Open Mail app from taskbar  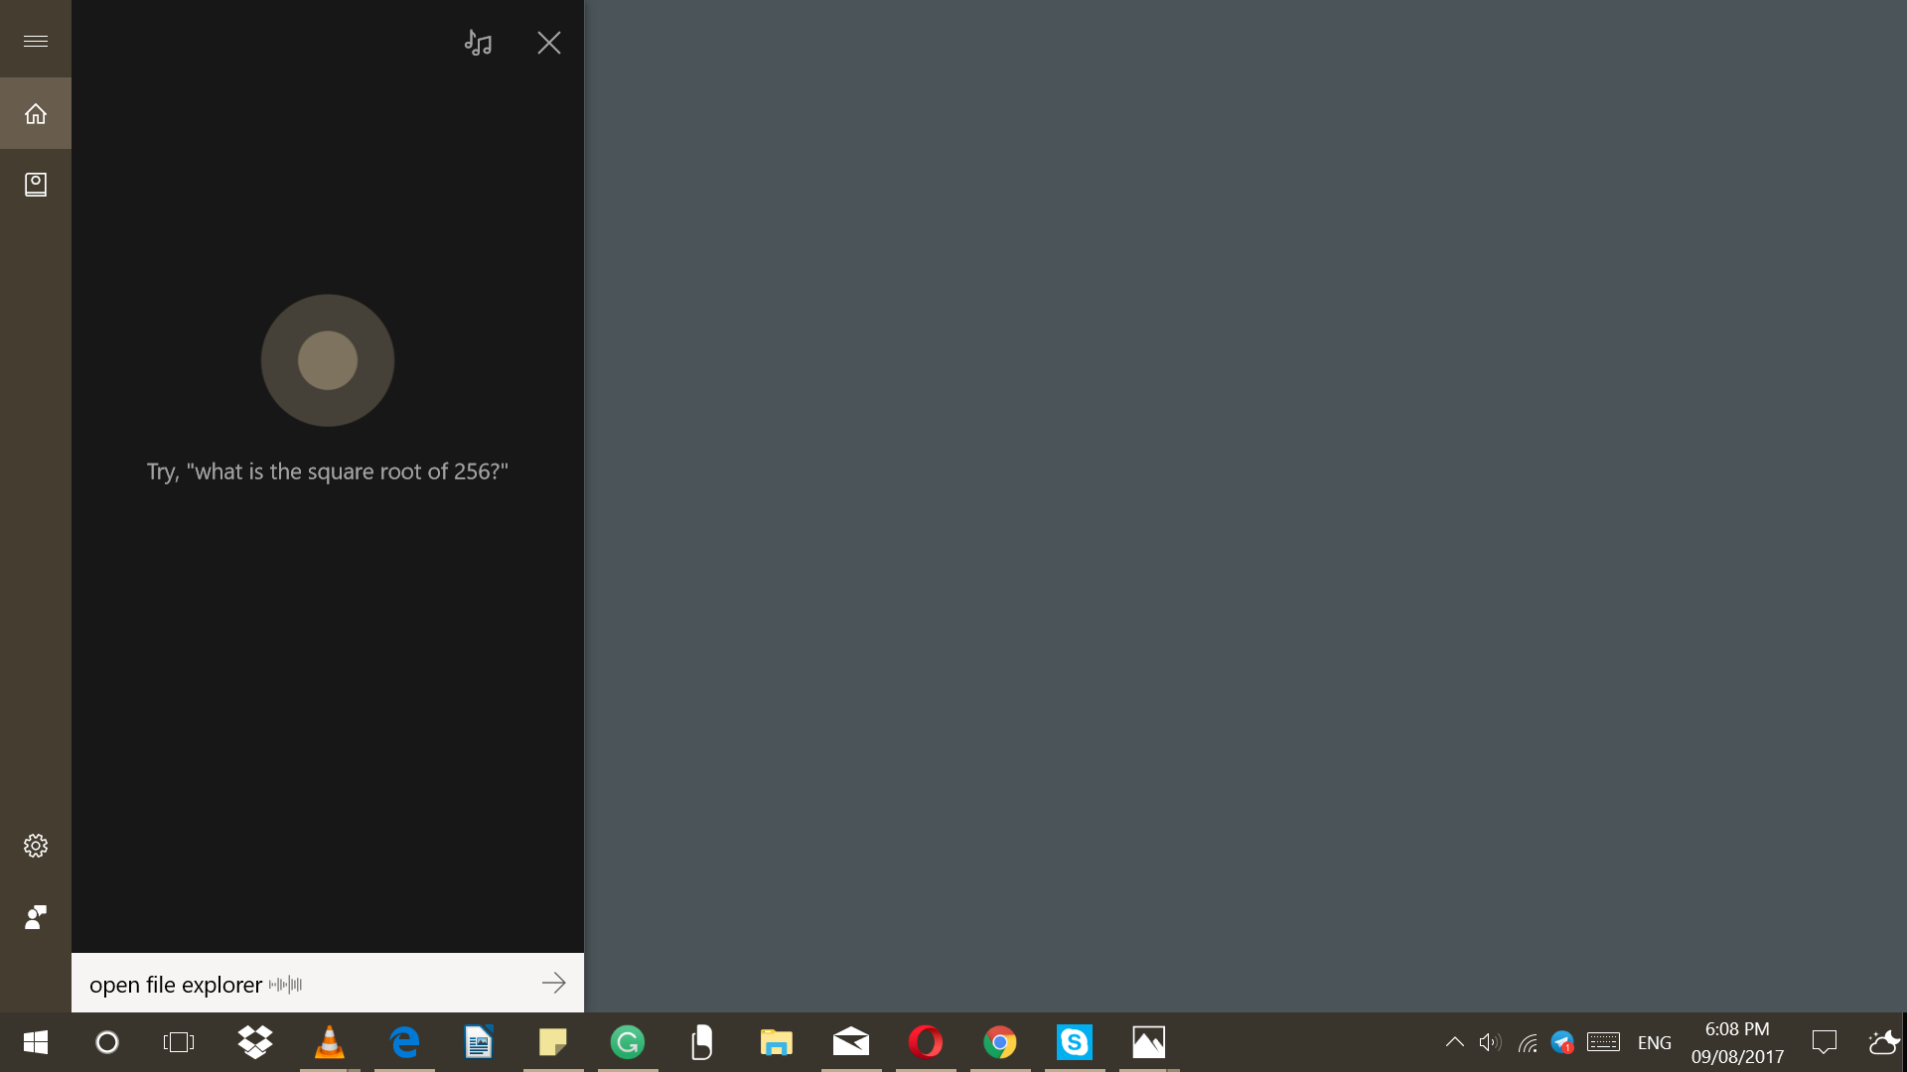(851, 1042)
